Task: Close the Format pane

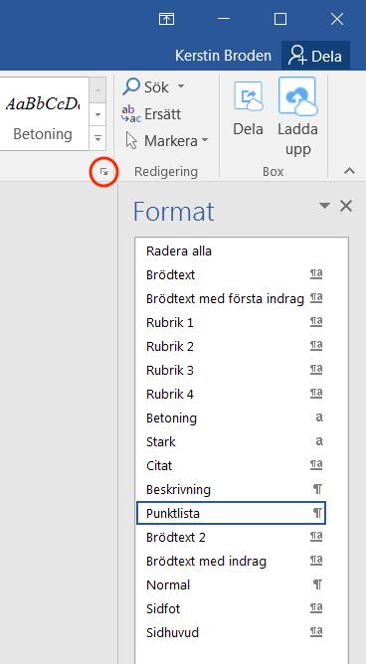Action: coord(346,206)
